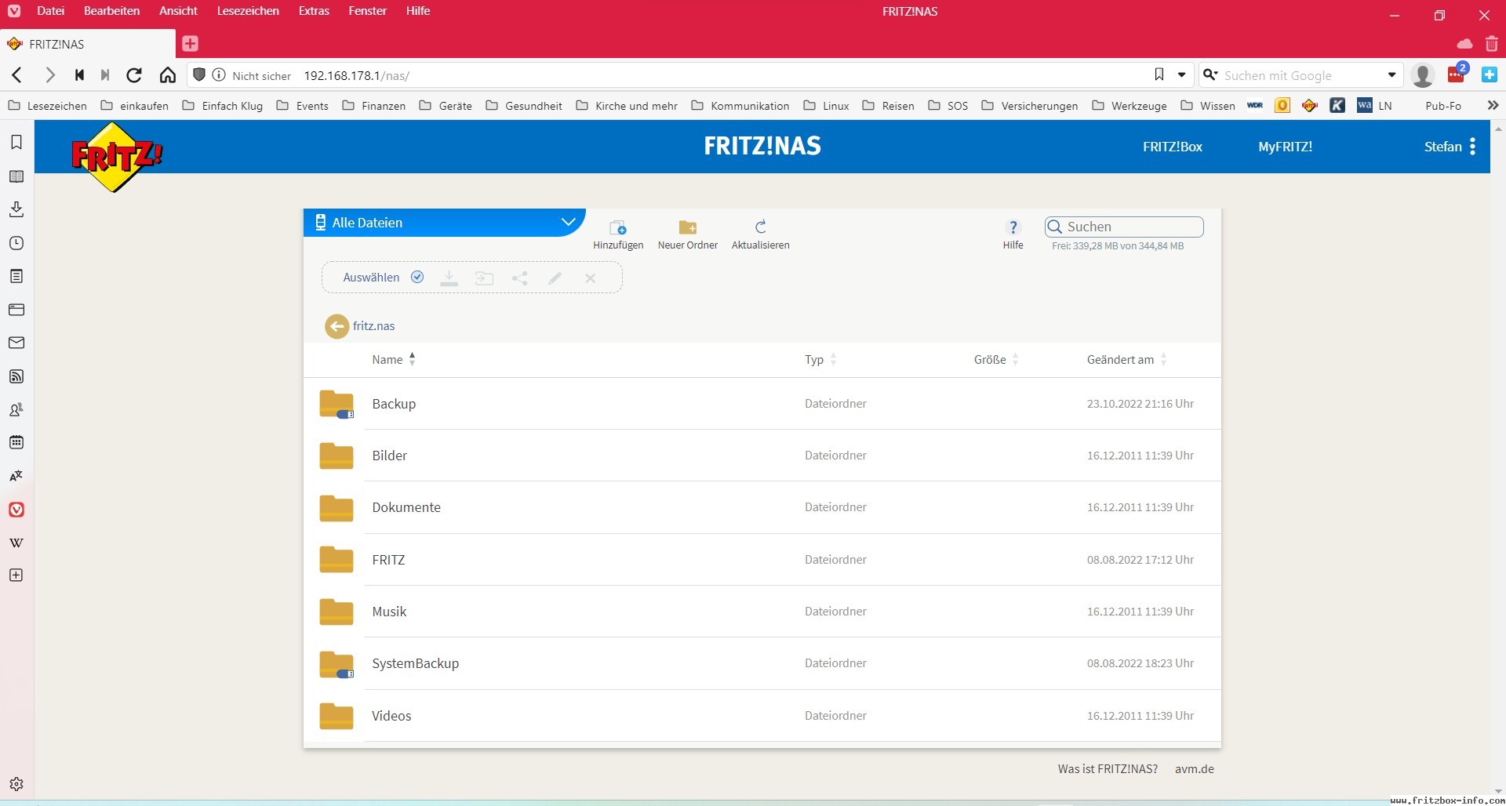Open the mail panel in sidebar
1506x806 pixels.
click(16, 343)
